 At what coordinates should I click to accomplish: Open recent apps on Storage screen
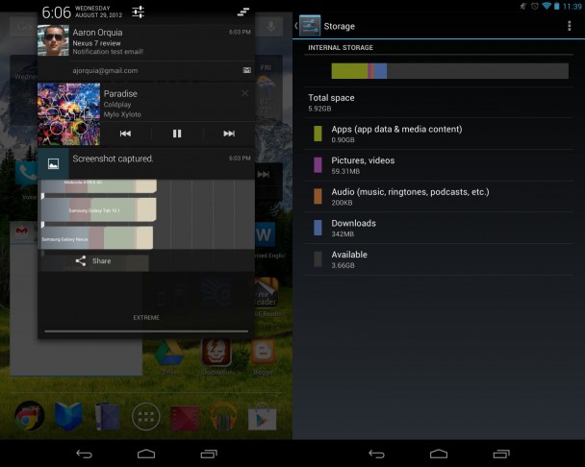point(501,454)
